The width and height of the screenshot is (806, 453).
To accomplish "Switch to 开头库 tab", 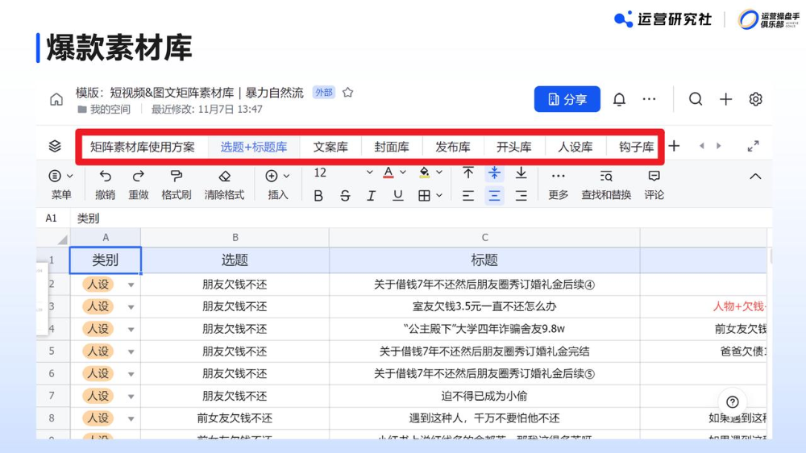I will pos(514,147).
